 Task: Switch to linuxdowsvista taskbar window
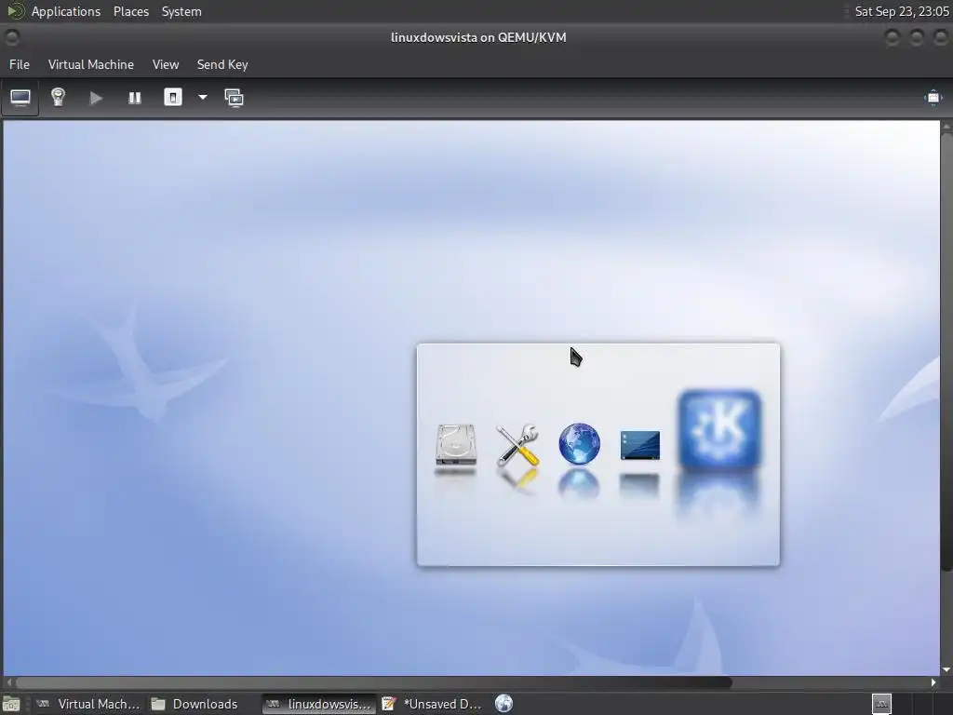(x=319, y=704)
